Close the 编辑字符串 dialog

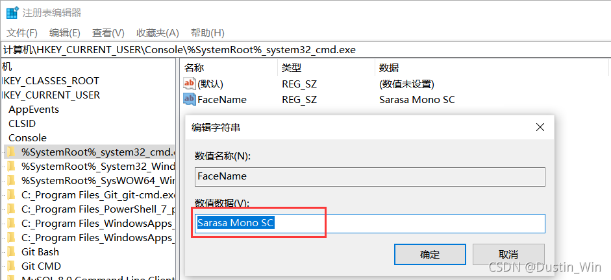[540, 127]
